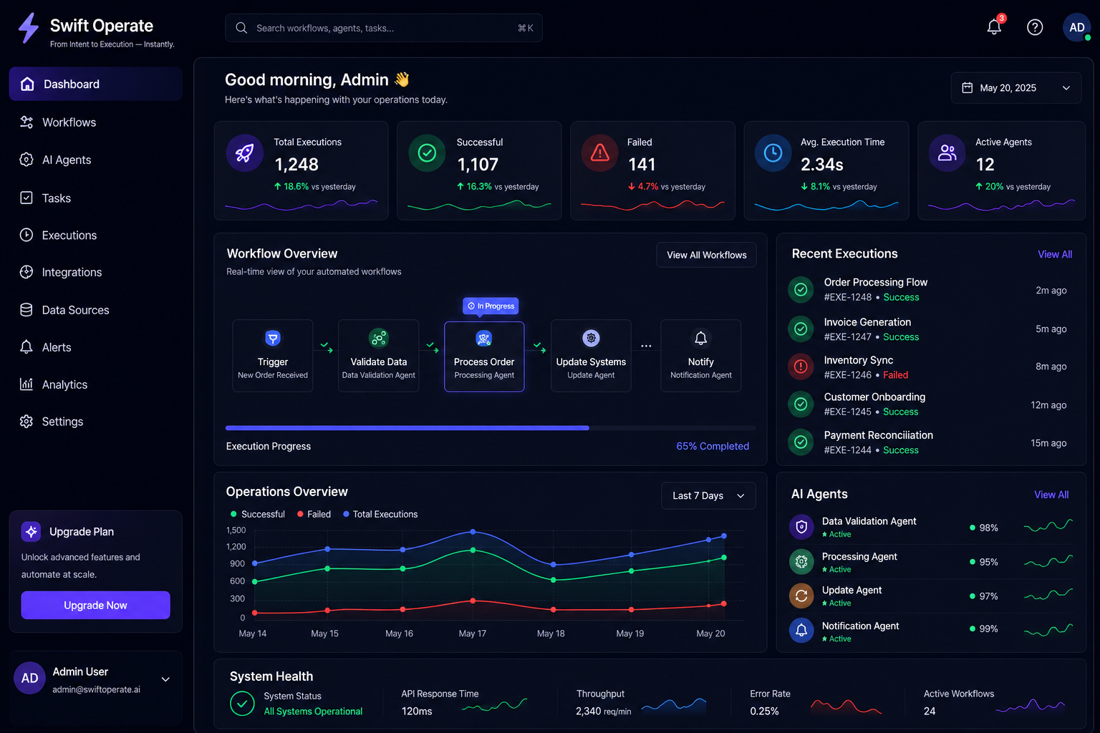Click the Update Agent refresh icon
Viewport: 1100px width, 733px height.
click(801, 596)
